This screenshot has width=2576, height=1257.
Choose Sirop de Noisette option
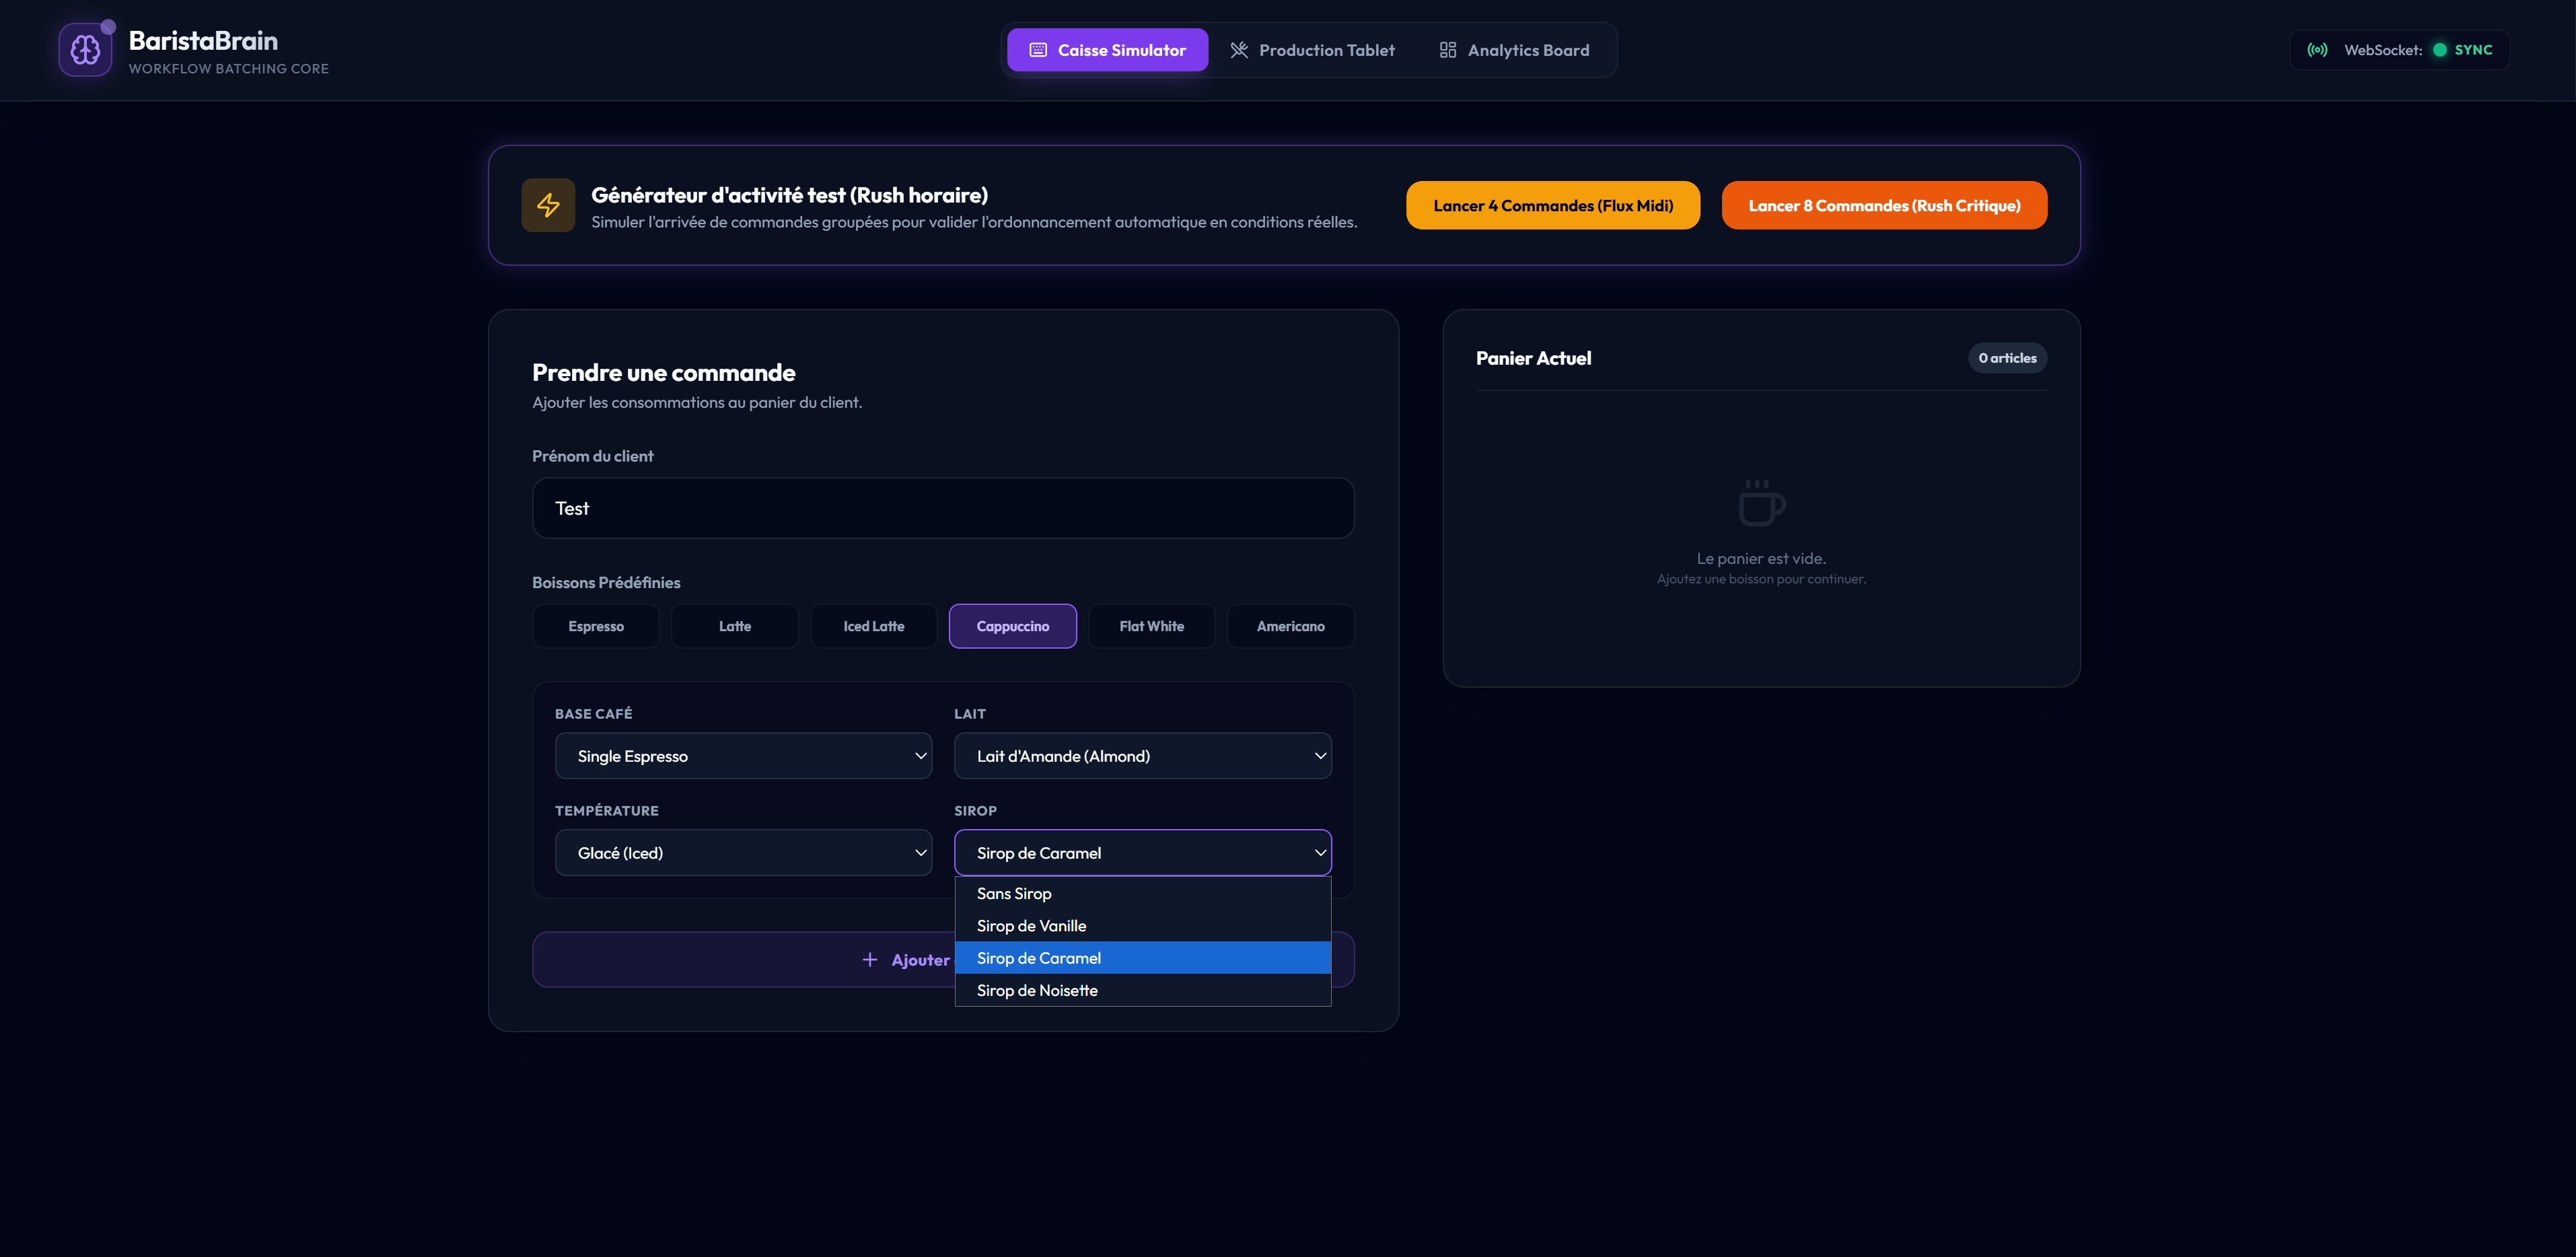tap(1142, 990)
